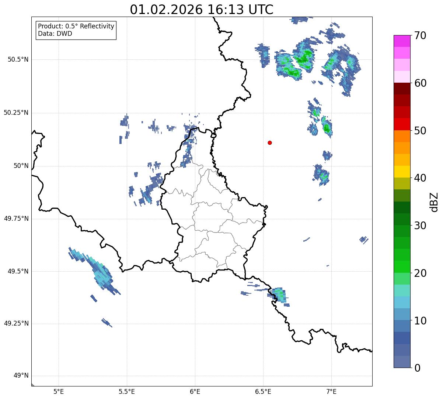The height and width of the screenshot is (399, 443).
Task: Click the 5°E longitude label
Action: click(x=59, y=392)
